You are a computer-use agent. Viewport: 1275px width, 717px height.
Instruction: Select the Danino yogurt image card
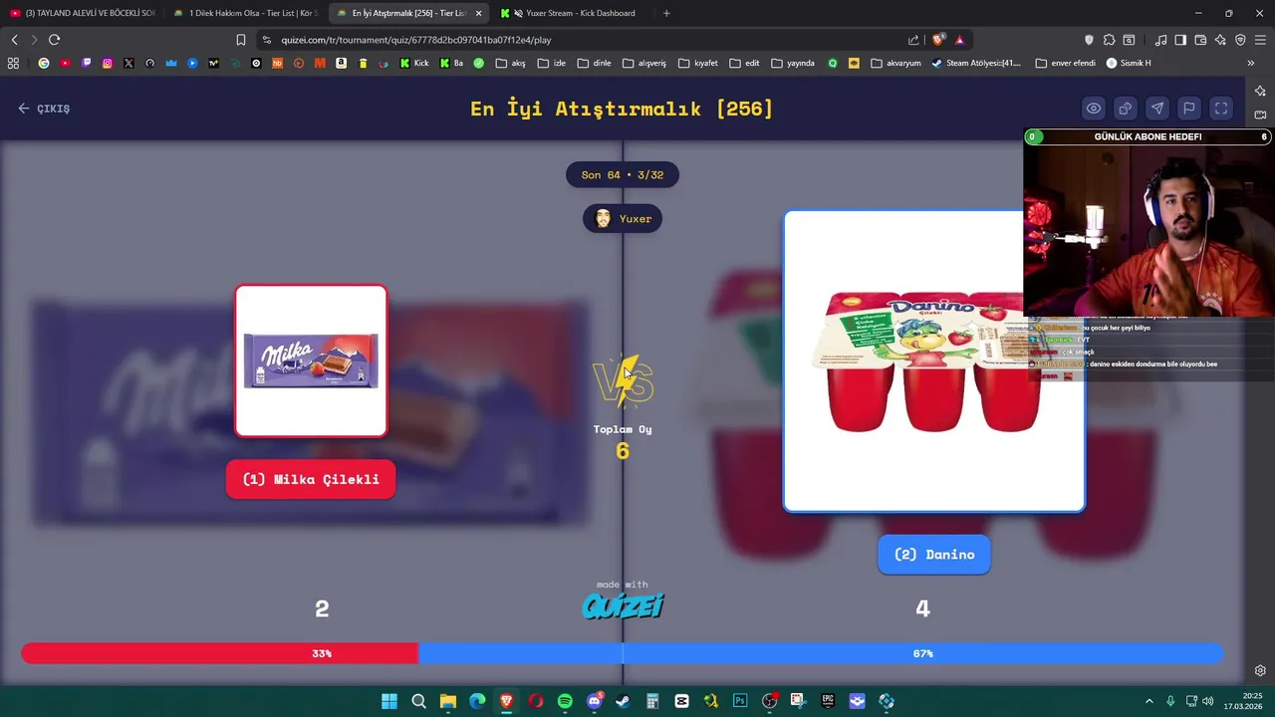934,360
